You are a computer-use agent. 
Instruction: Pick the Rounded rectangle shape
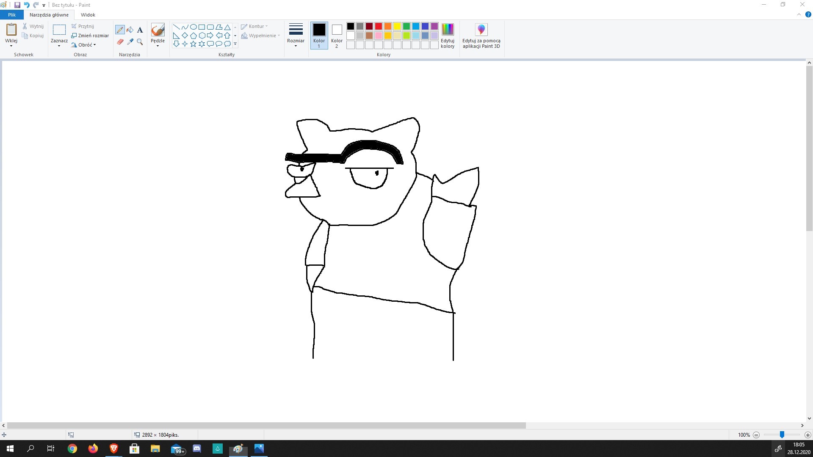point(210,27)
